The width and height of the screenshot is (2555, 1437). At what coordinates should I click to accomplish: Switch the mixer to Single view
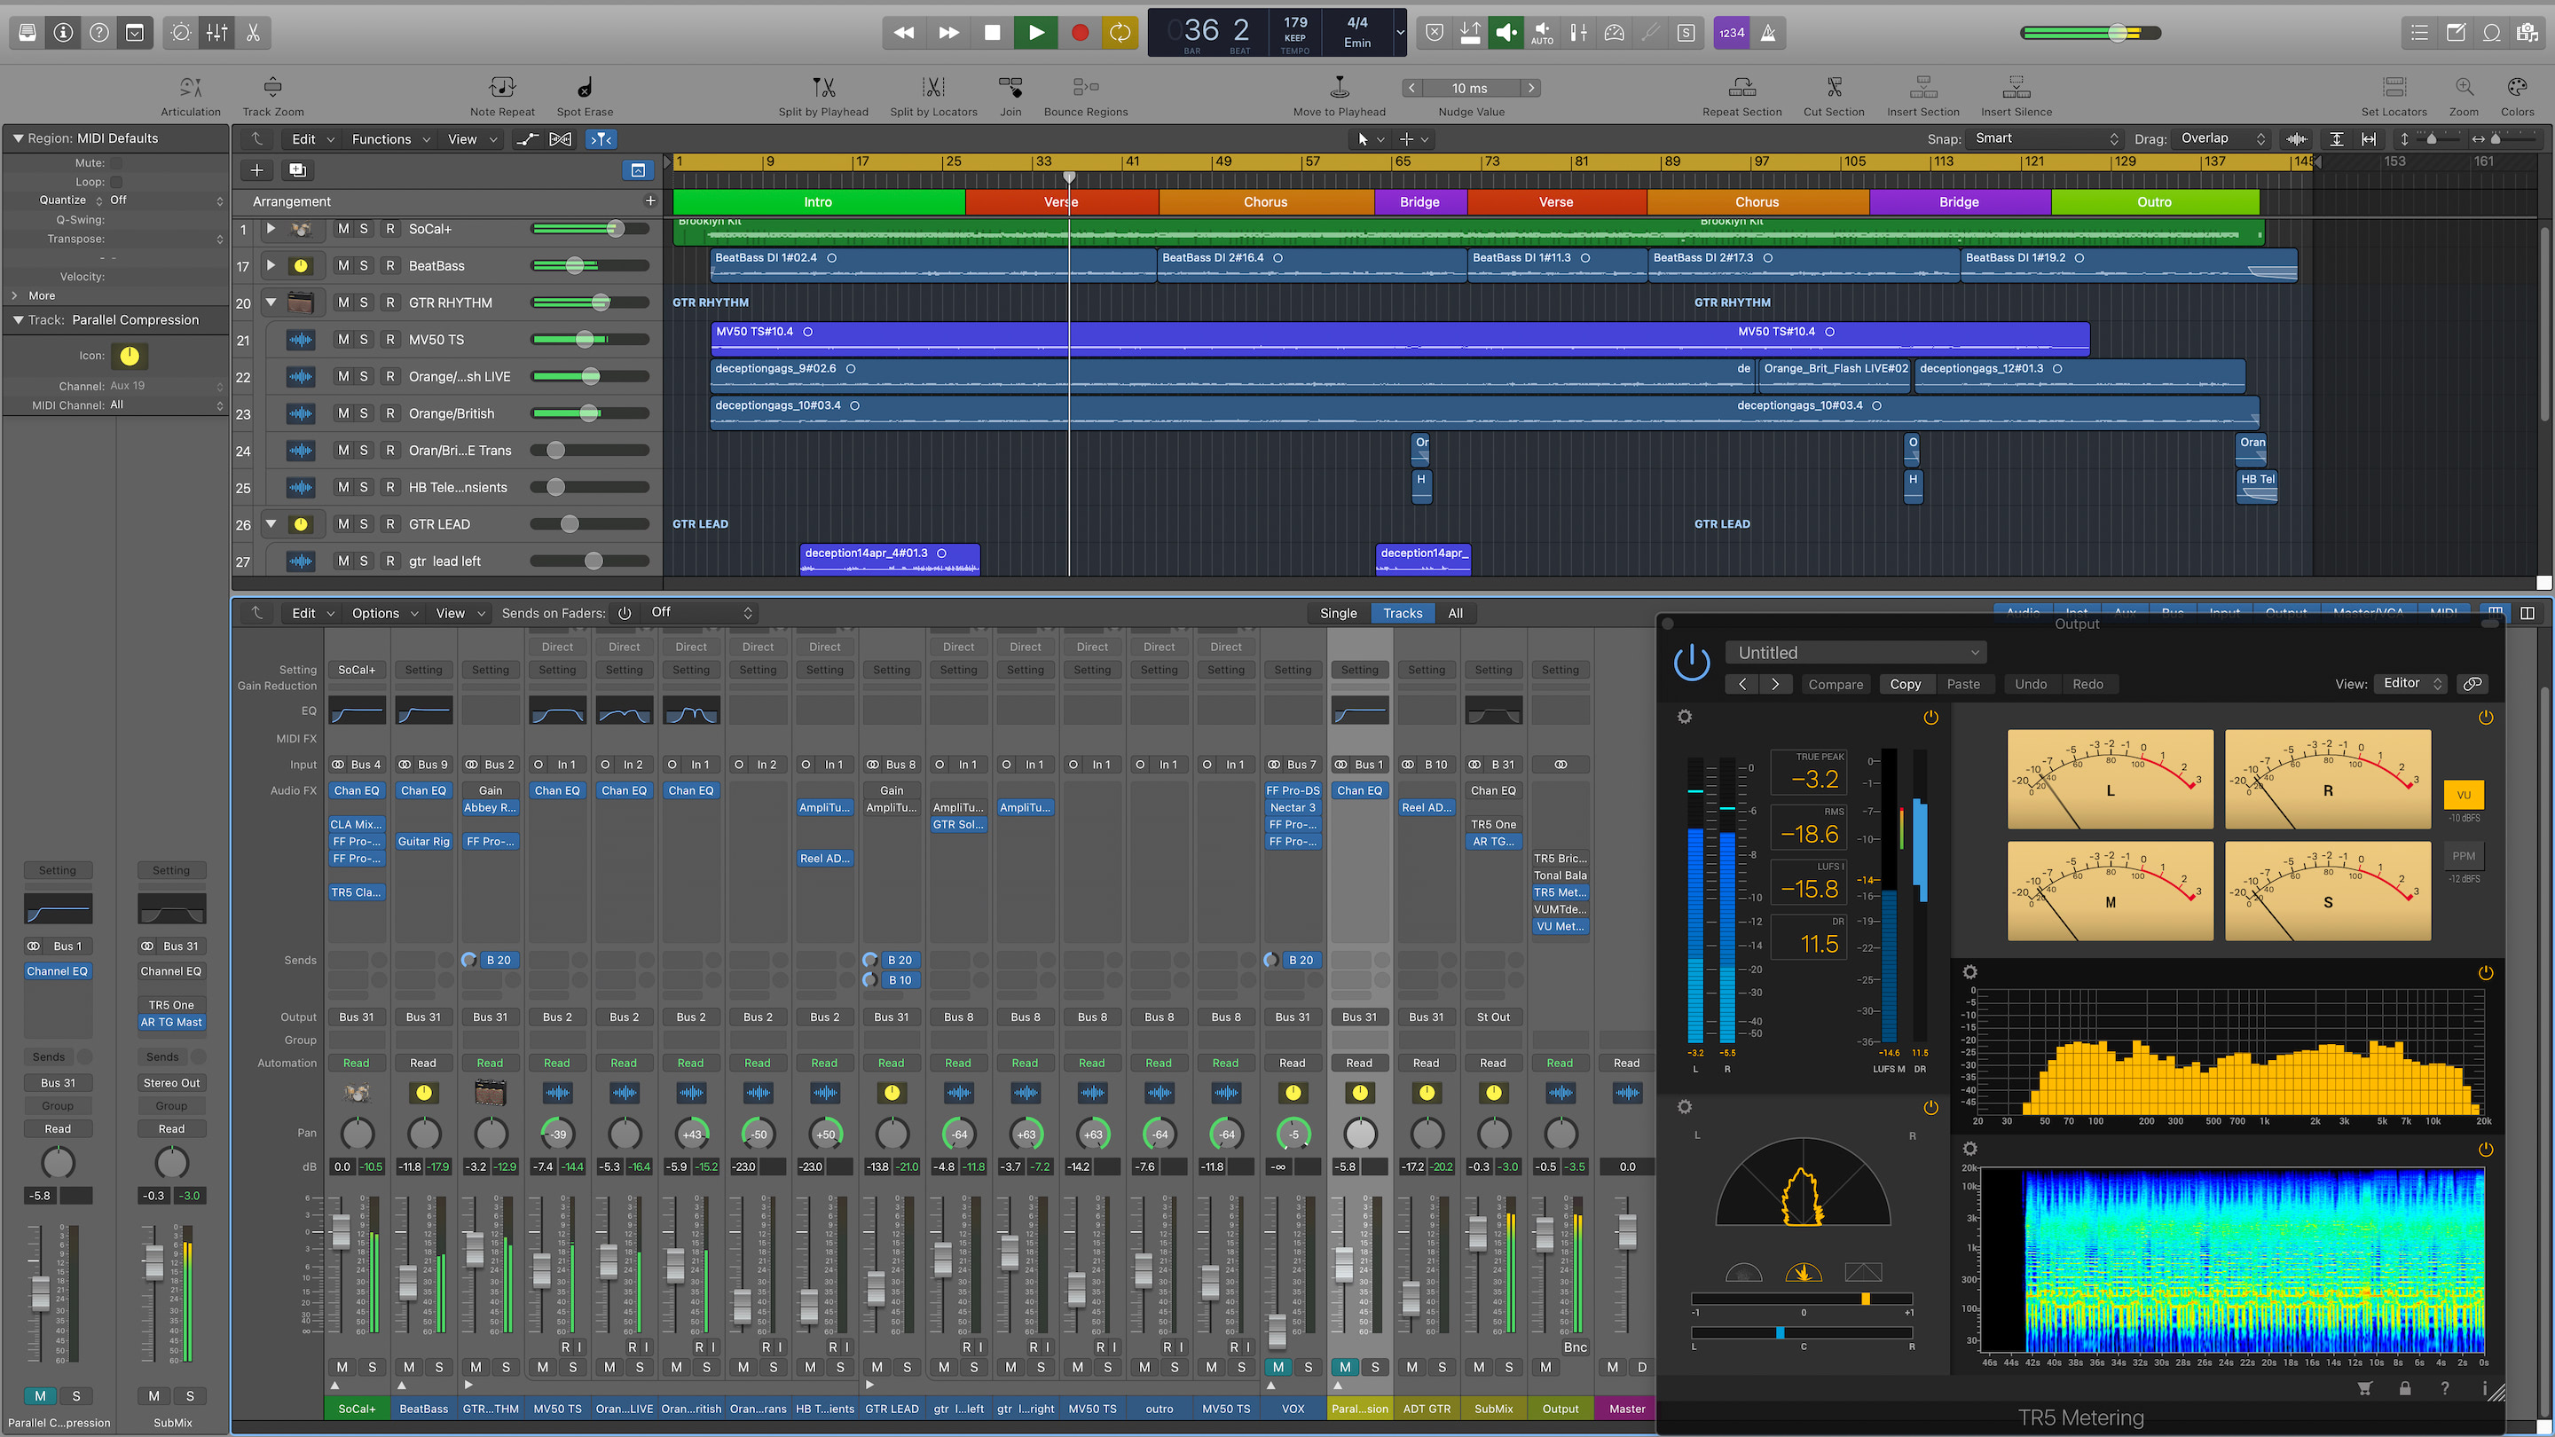(1338, 613)
